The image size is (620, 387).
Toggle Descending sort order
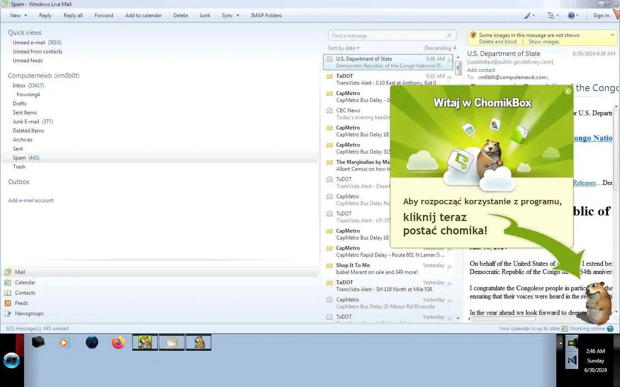(x=440, y=48)
